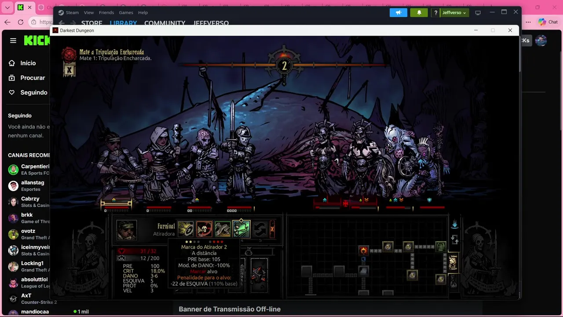This screenshot has height=317, width=563.
Task: Click the round counter medallion showing 2
Action: (x=284, y=66)
